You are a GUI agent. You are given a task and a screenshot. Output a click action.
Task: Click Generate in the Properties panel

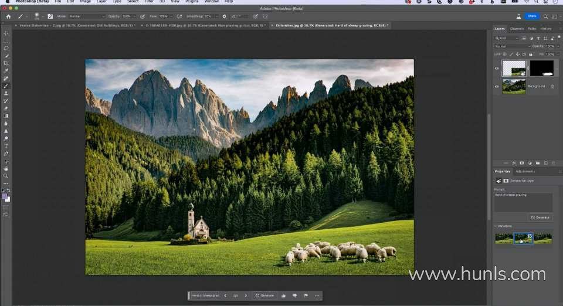pyautogui.click(x=540, y=217)
